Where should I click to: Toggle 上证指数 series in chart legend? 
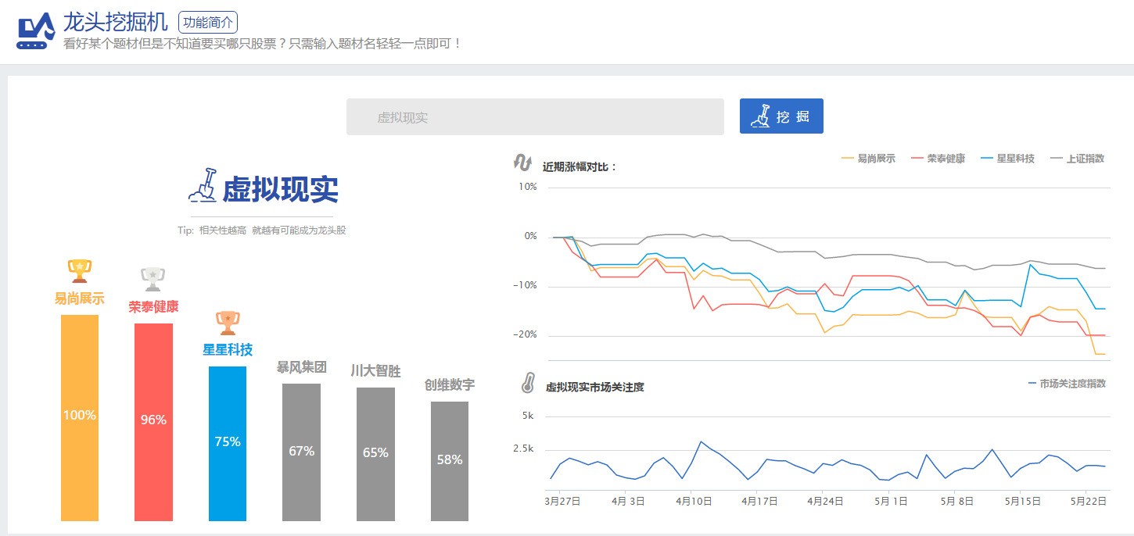coord(1077,159)
